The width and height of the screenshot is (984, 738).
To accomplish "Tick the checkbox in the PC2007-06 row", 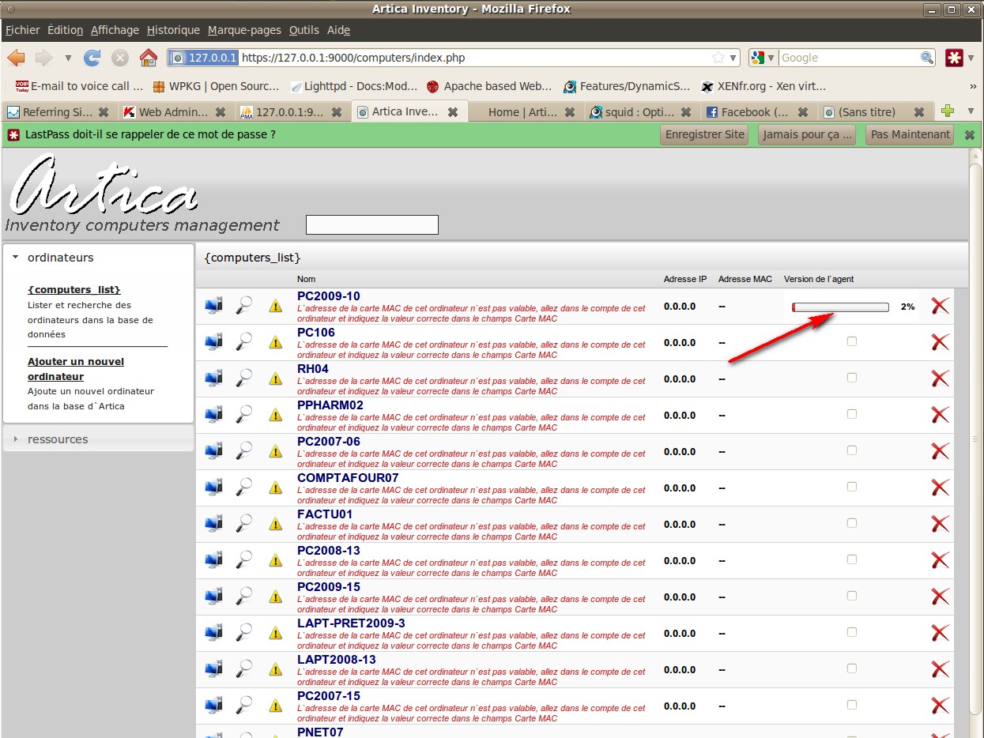I will pos(851,450).
